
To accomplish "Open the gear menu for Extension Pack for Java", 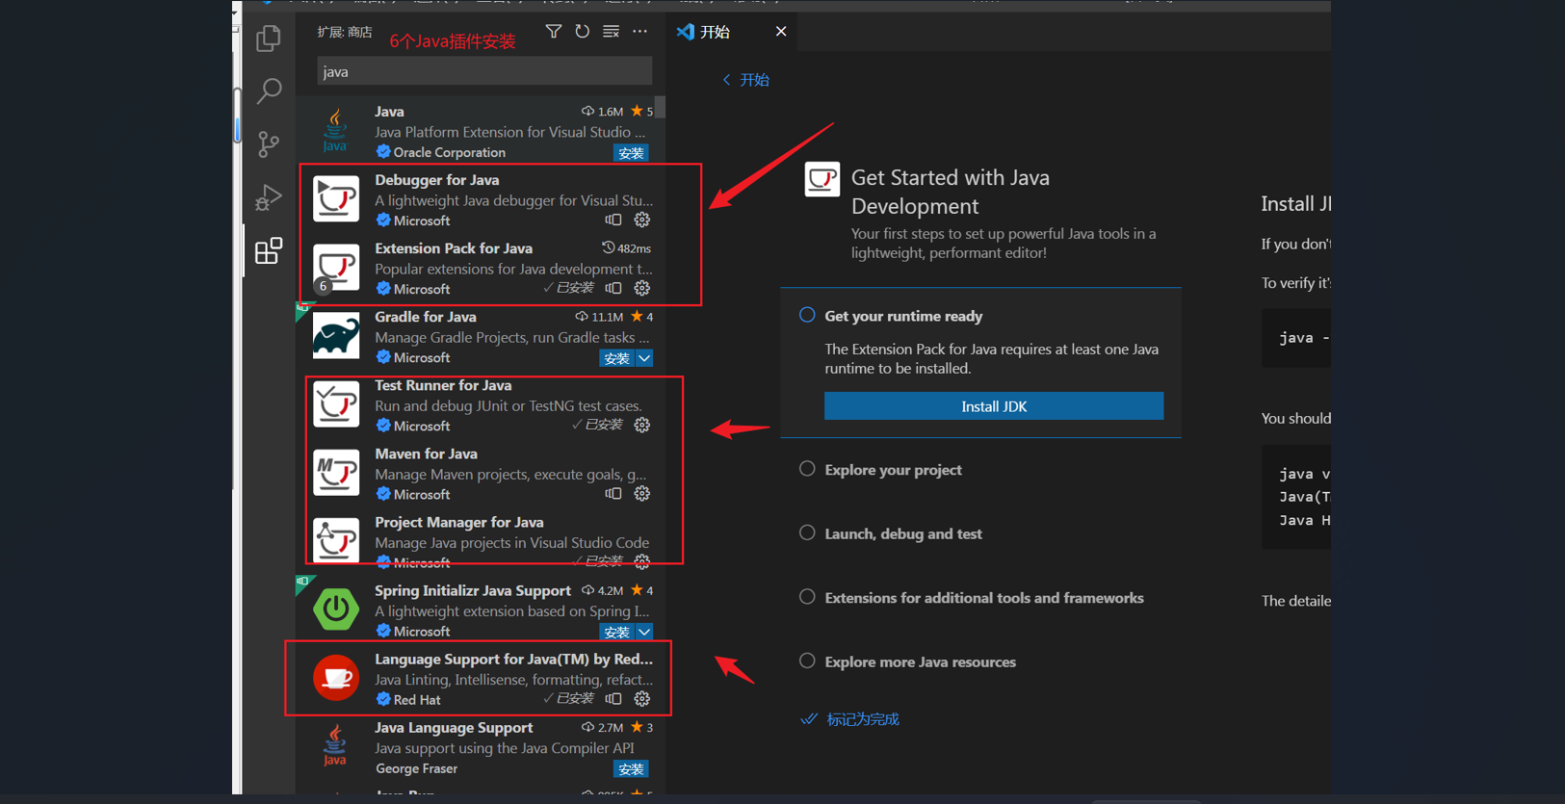I will click(x=642, y=288).
